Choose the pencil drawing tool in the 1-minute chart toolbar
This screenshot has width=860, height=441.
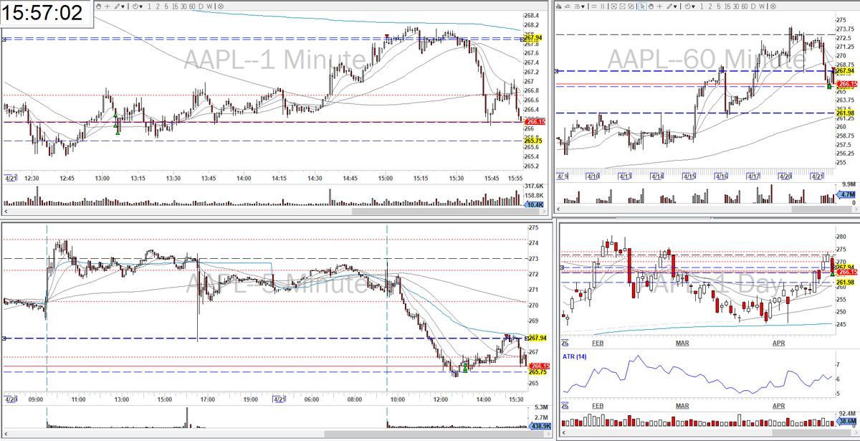point(117,6)
